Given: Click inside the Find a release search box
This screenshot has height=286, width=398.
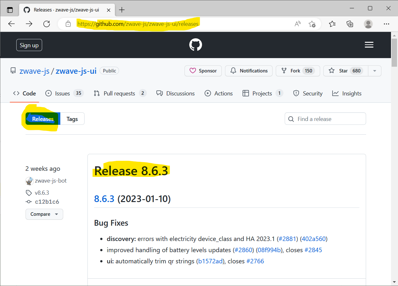Looking at the screenshot, I should [x=325, y=118].
